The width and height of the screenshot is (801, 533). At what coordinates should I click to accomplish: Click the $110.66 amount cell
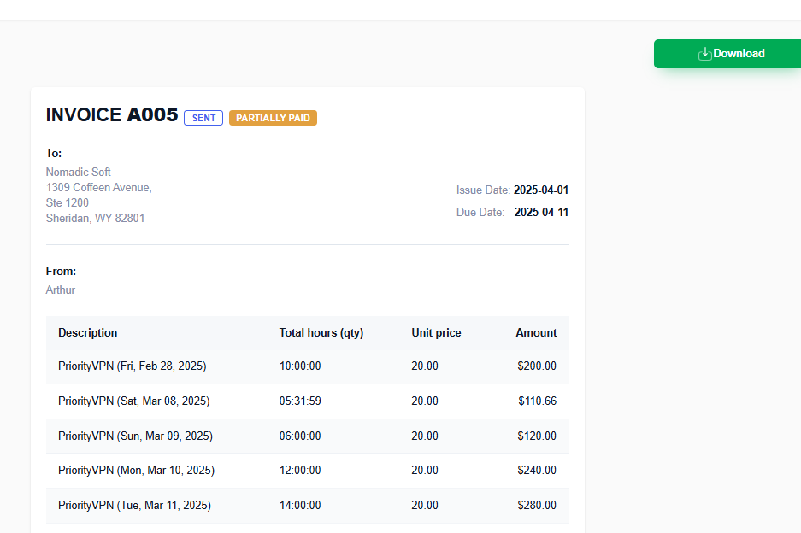coord(538,401)
